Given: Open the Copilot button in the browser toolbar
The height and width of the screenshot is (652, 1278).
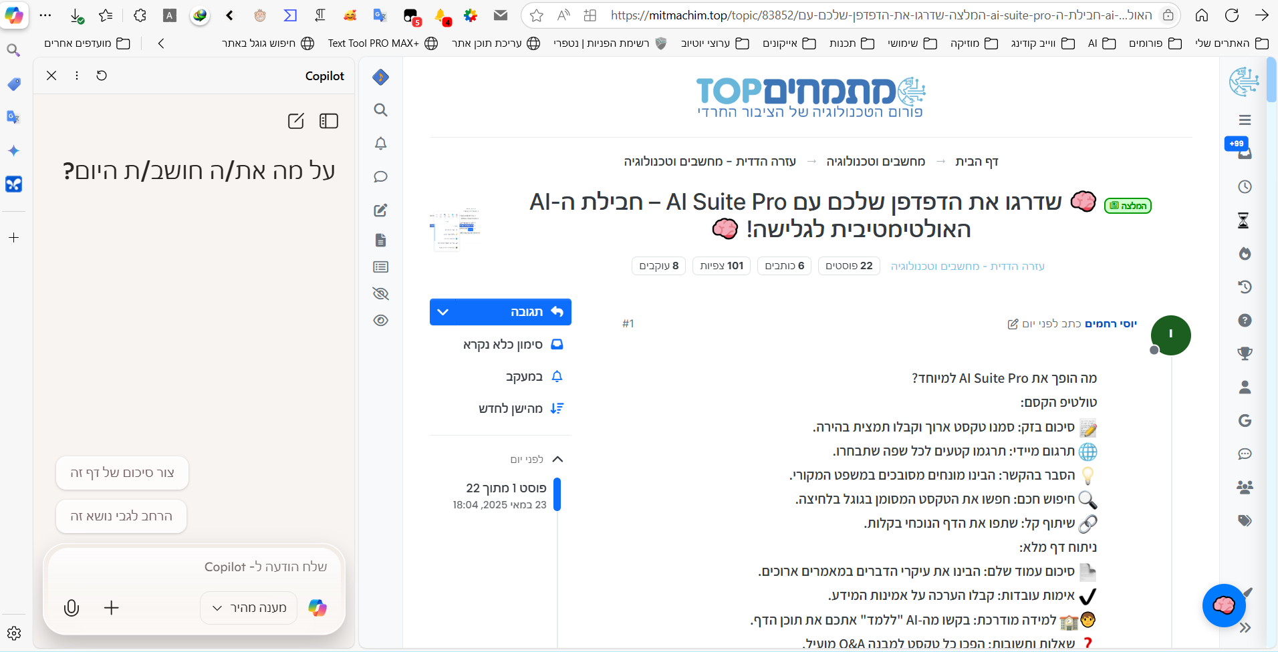Looking at the screenshot, I should pos(14,15).
